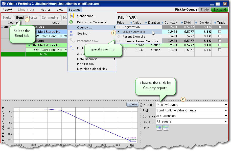Select Ultimate Parent Domicile option
Image resolution: width=231 pixels, height=152 pixels.
(119, 41)
